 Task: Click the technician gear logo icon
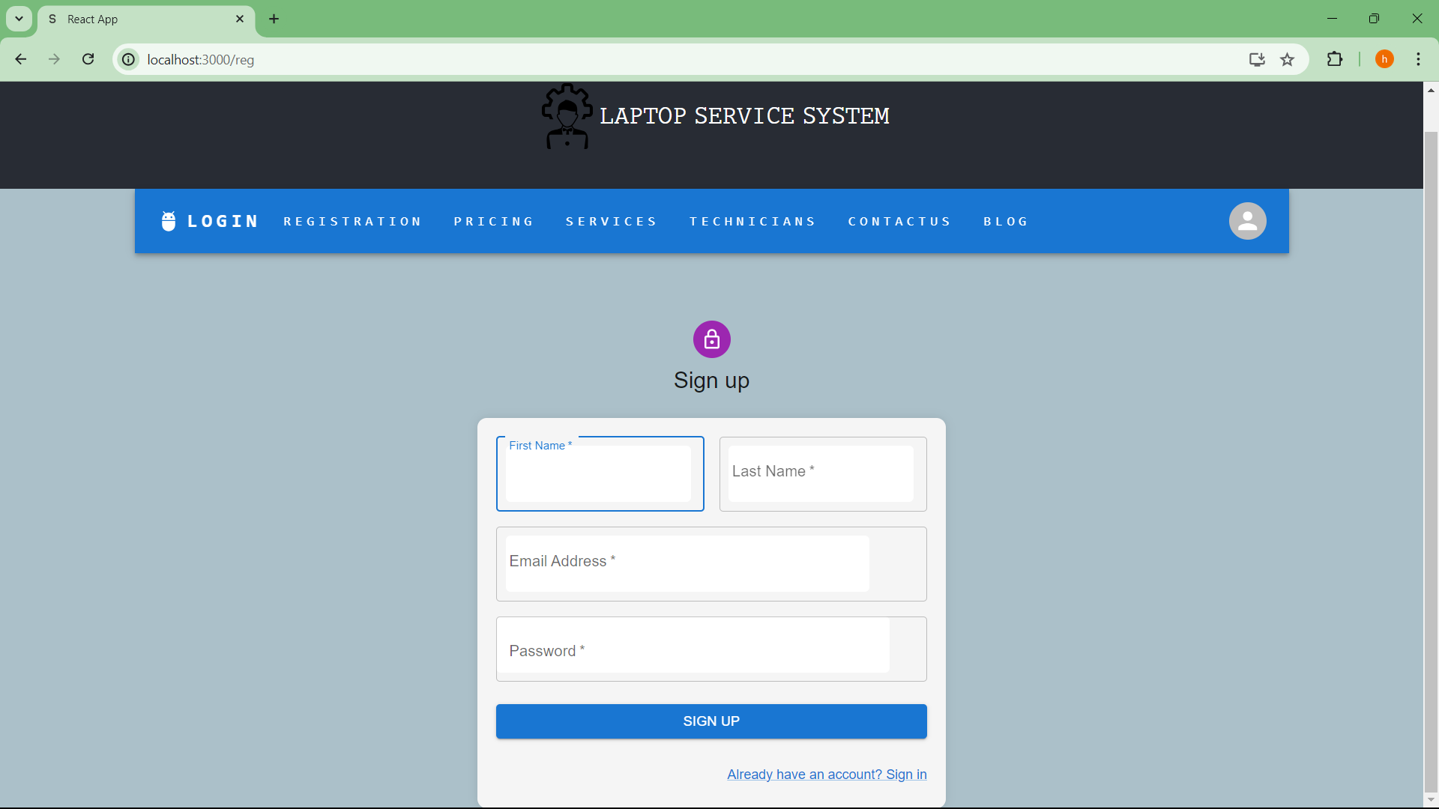(567, 116)
